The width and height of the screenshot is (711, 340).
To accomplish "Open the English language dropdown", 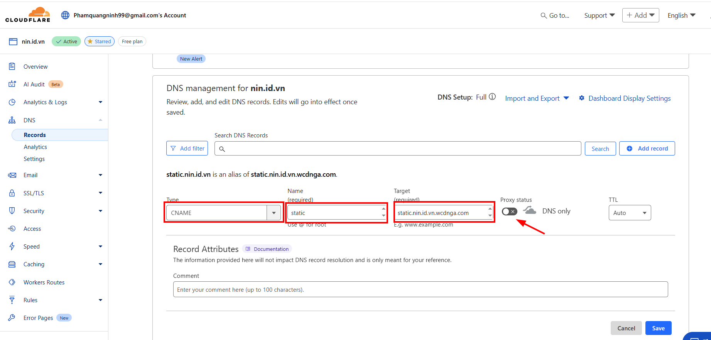I will tap(681, 15).
